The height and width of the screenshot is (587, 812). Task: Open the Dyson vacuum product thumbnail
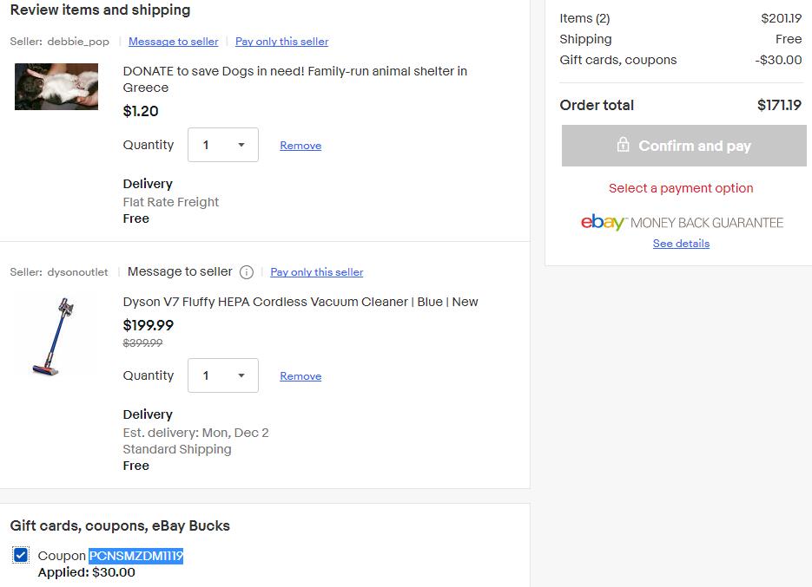(55, 336)
